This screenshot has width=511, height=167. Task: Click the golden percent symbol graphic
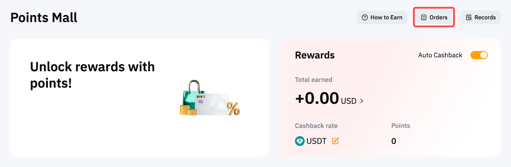(233, 109)
